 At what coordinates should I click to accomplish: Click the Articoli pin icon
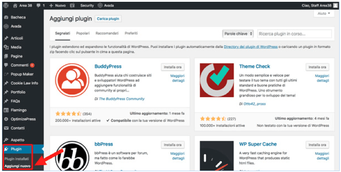(6, 38)
